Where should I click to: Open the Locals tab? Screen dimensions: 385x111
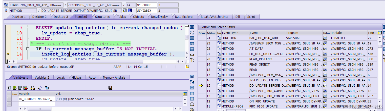60,77
